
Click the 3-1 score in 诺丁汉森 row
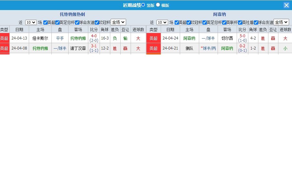click(x=94, y=46)
